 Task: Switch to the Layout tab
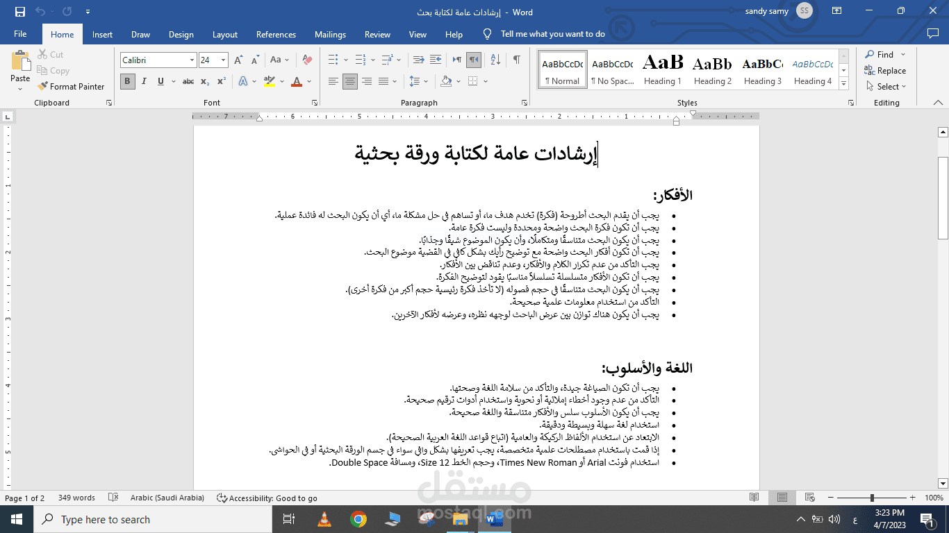pyautogui.click(x=225, y=34)
